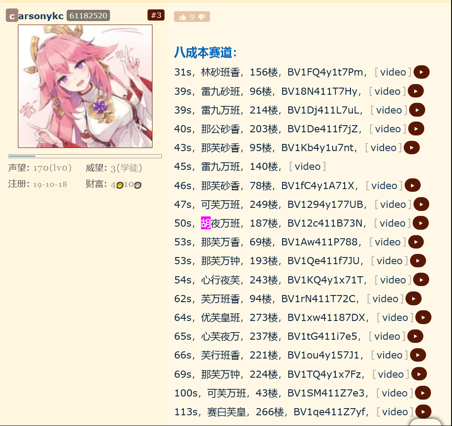Open the video link for BV1Dj411L7uL
This screenshot has height=426, width=452.
389,110
